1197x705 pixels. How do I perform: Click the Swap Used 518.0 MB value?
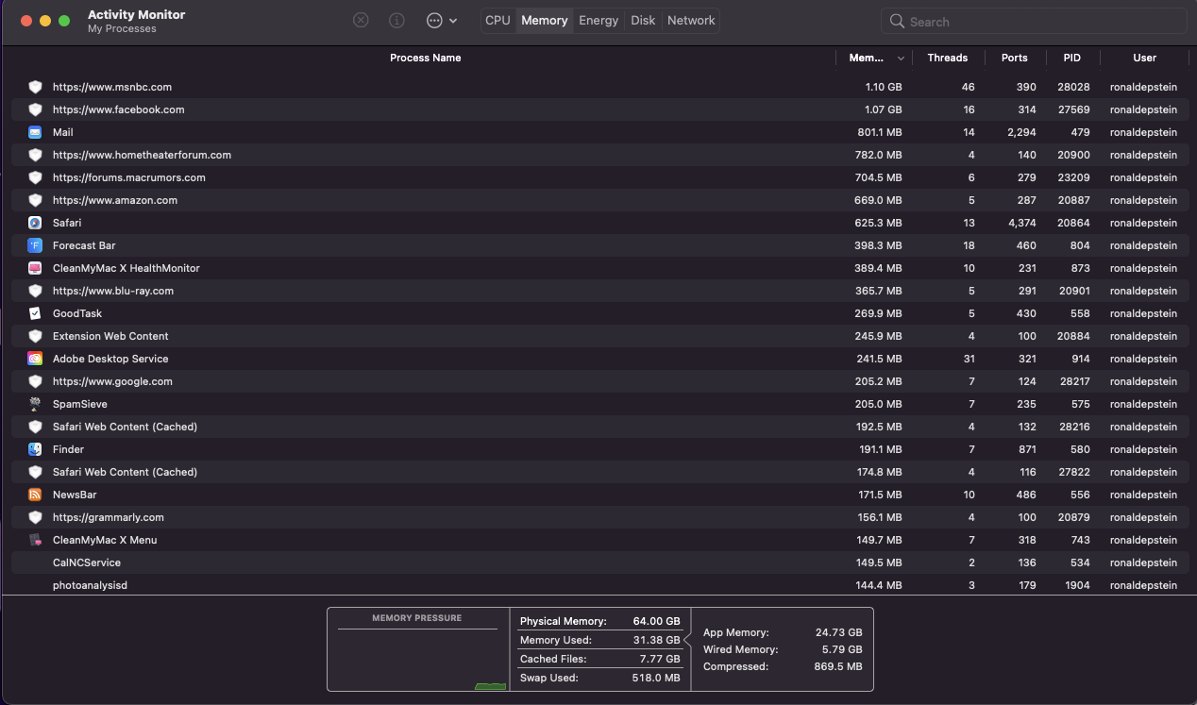point(654,678)
